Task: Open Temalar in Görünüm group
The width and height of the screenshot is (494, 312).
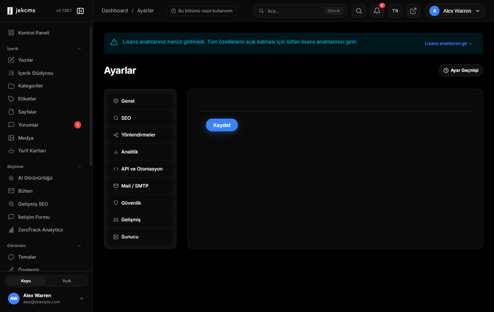Action: [45, 257]
